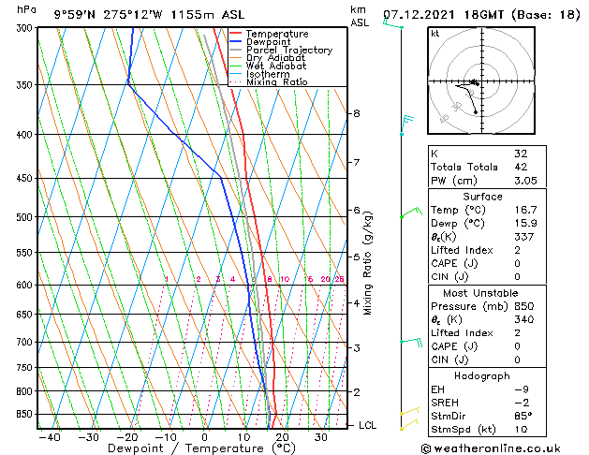Click the gray Parcel Trajectory swatch in legend
The image size is (589, 455).
pos(235,50)
